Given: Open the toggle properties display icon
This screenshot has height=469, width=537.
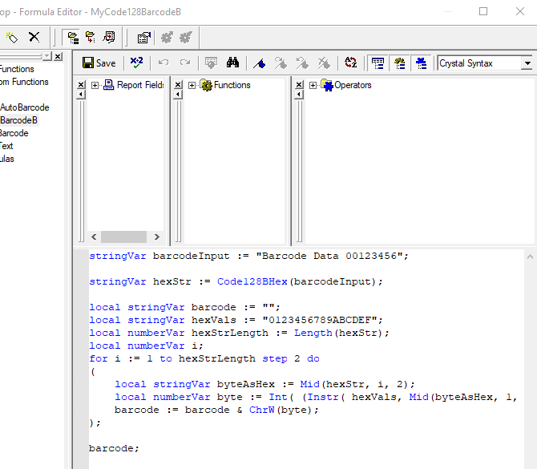Looking at the screenshot, I should click(143, 38).
